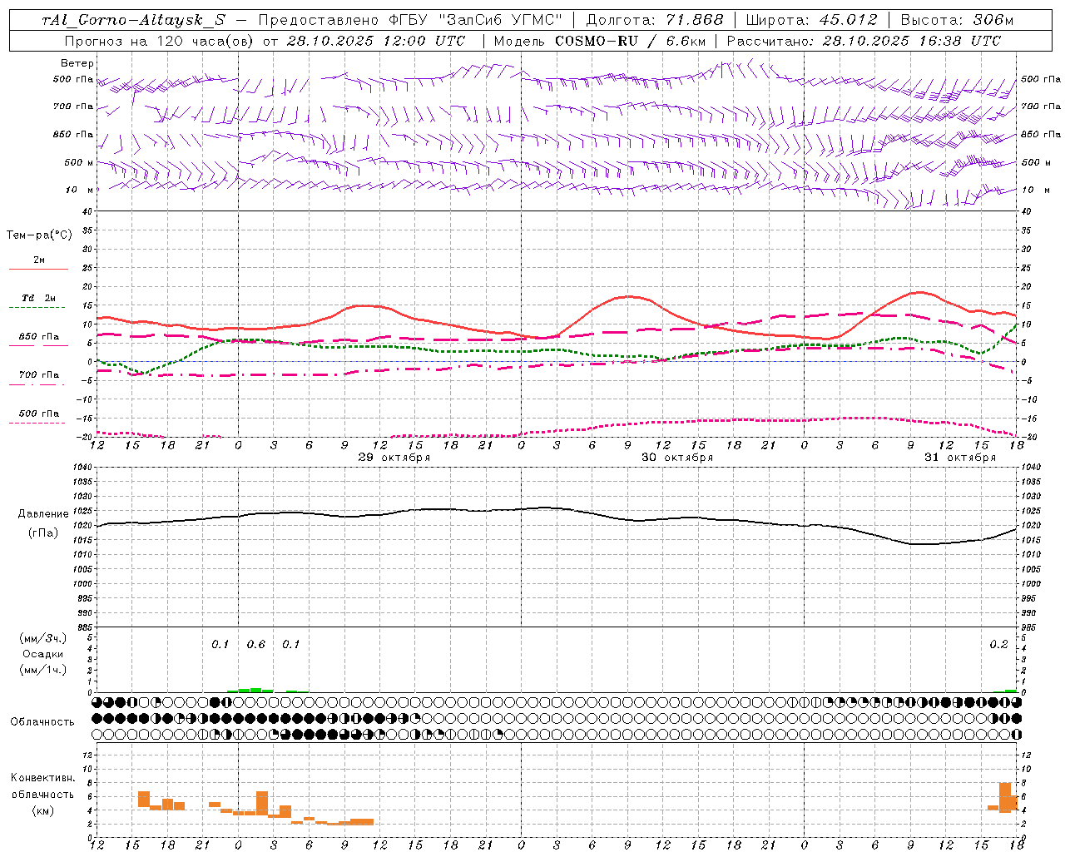The width and height of the screenshot is (1065, 852).
Task: Select the dashed green legend line under Td 2м
Action: [38, 308]
